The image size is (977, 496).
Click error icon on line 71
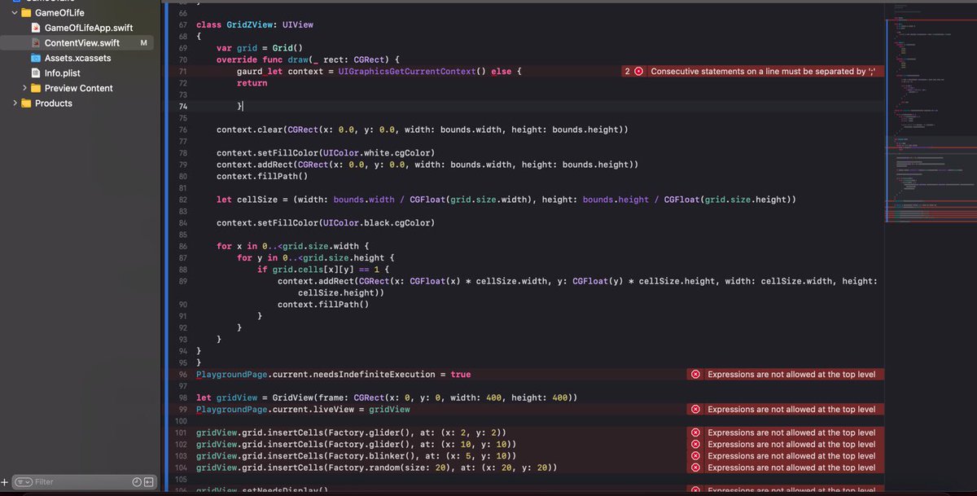tap(639, 72)
